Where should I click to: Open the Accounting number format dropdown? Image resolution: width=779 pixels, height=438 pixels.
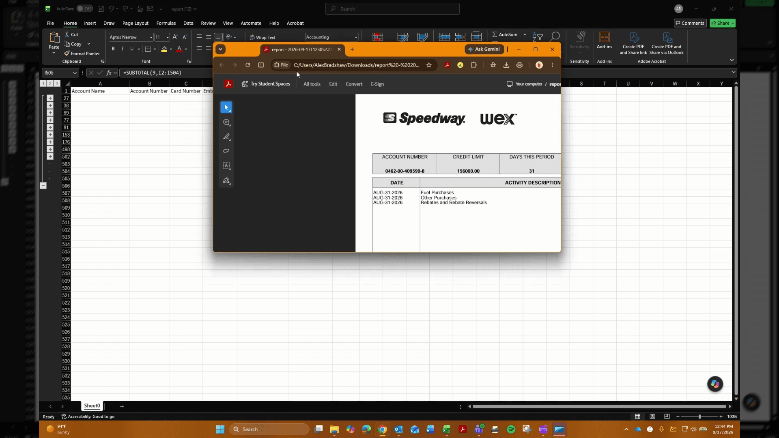click(356, 37)
